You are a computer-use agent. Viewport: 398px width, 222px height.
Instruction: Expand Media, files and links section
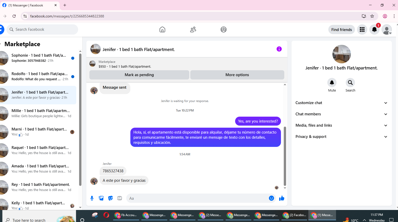point(341,125)
